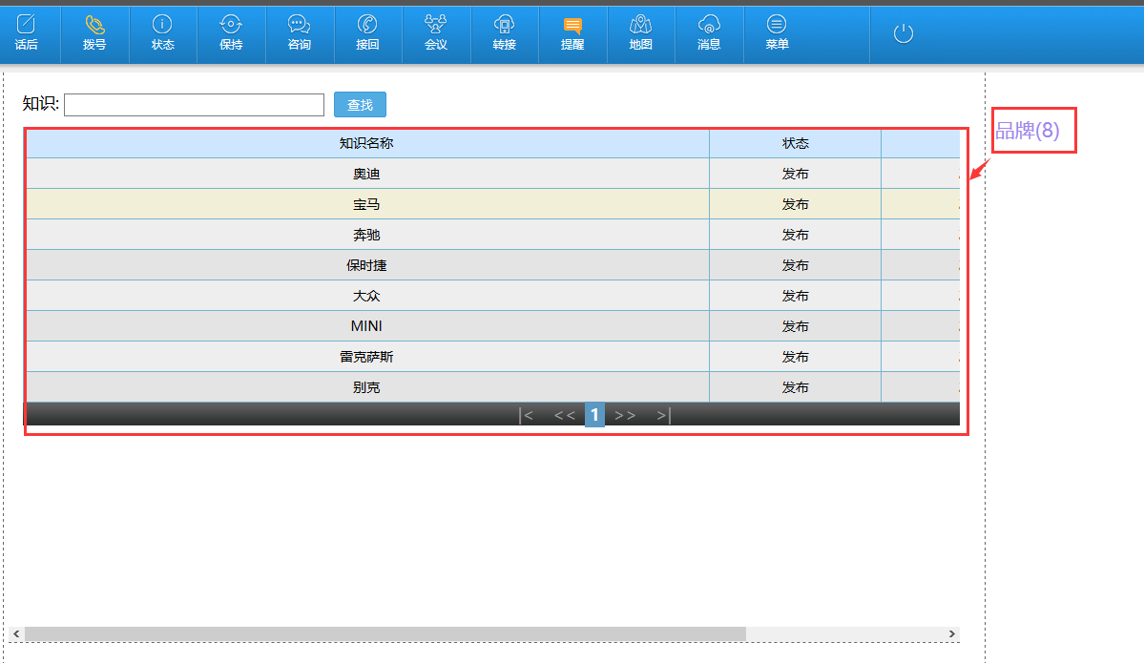The image size is (1144, 663).
Task: Open the 地图 map tool
Action: click(641, 33)
